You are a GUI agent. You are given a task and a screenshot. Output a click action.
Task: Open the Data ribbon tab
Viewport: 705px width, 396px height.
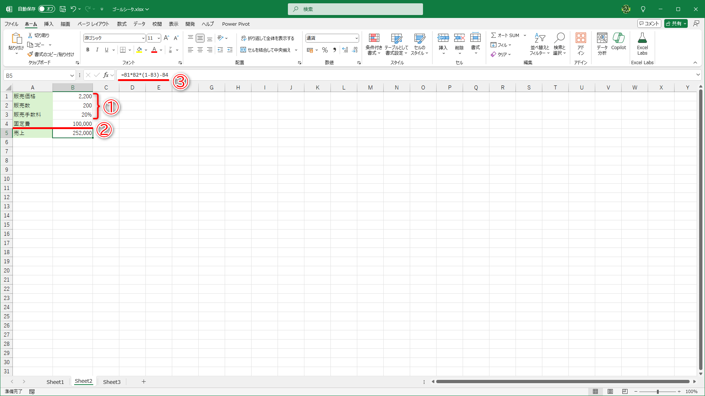(x=139, y=24)
